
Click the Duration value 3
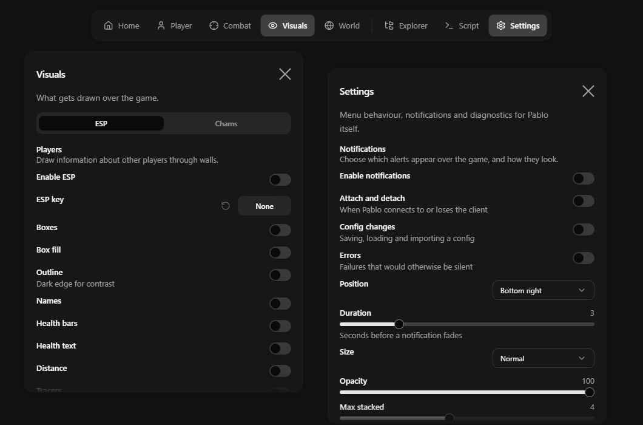[x=591, y=313]
